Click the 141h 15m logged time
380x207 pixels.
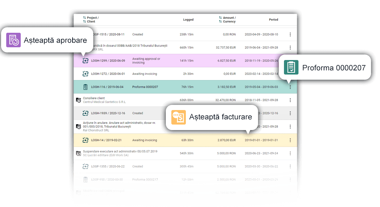[187, 61]
